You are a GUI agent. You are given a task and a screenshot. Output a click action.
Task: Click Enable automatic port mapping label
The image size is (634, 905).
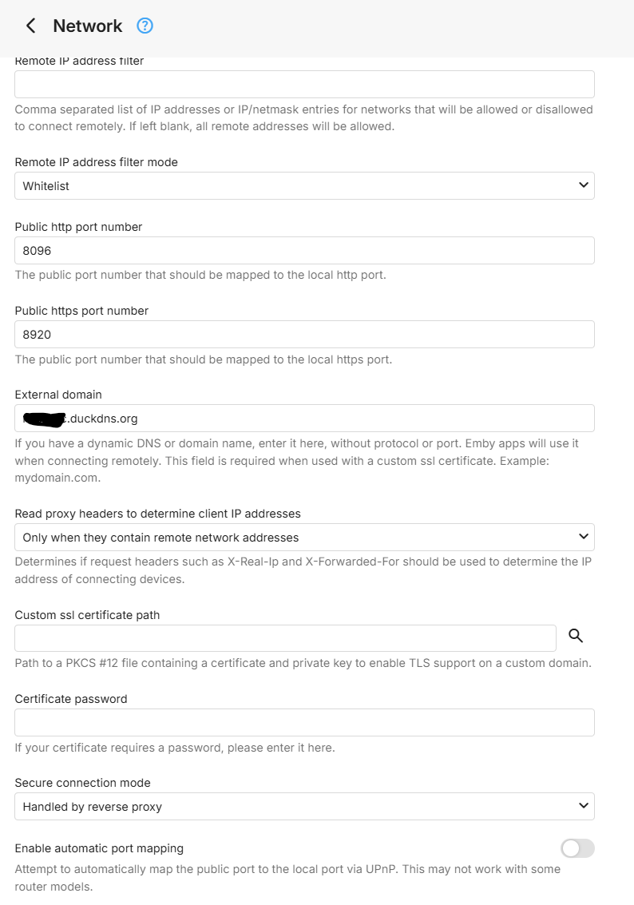[99, 848]
